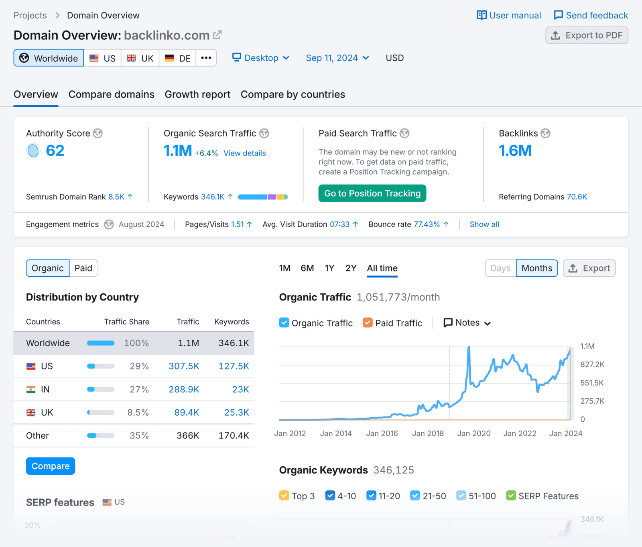The width and height of the screenshot is (642, 547).
Task: Click the colored keywords distribution bar
Action: click(x=263, y=197)
